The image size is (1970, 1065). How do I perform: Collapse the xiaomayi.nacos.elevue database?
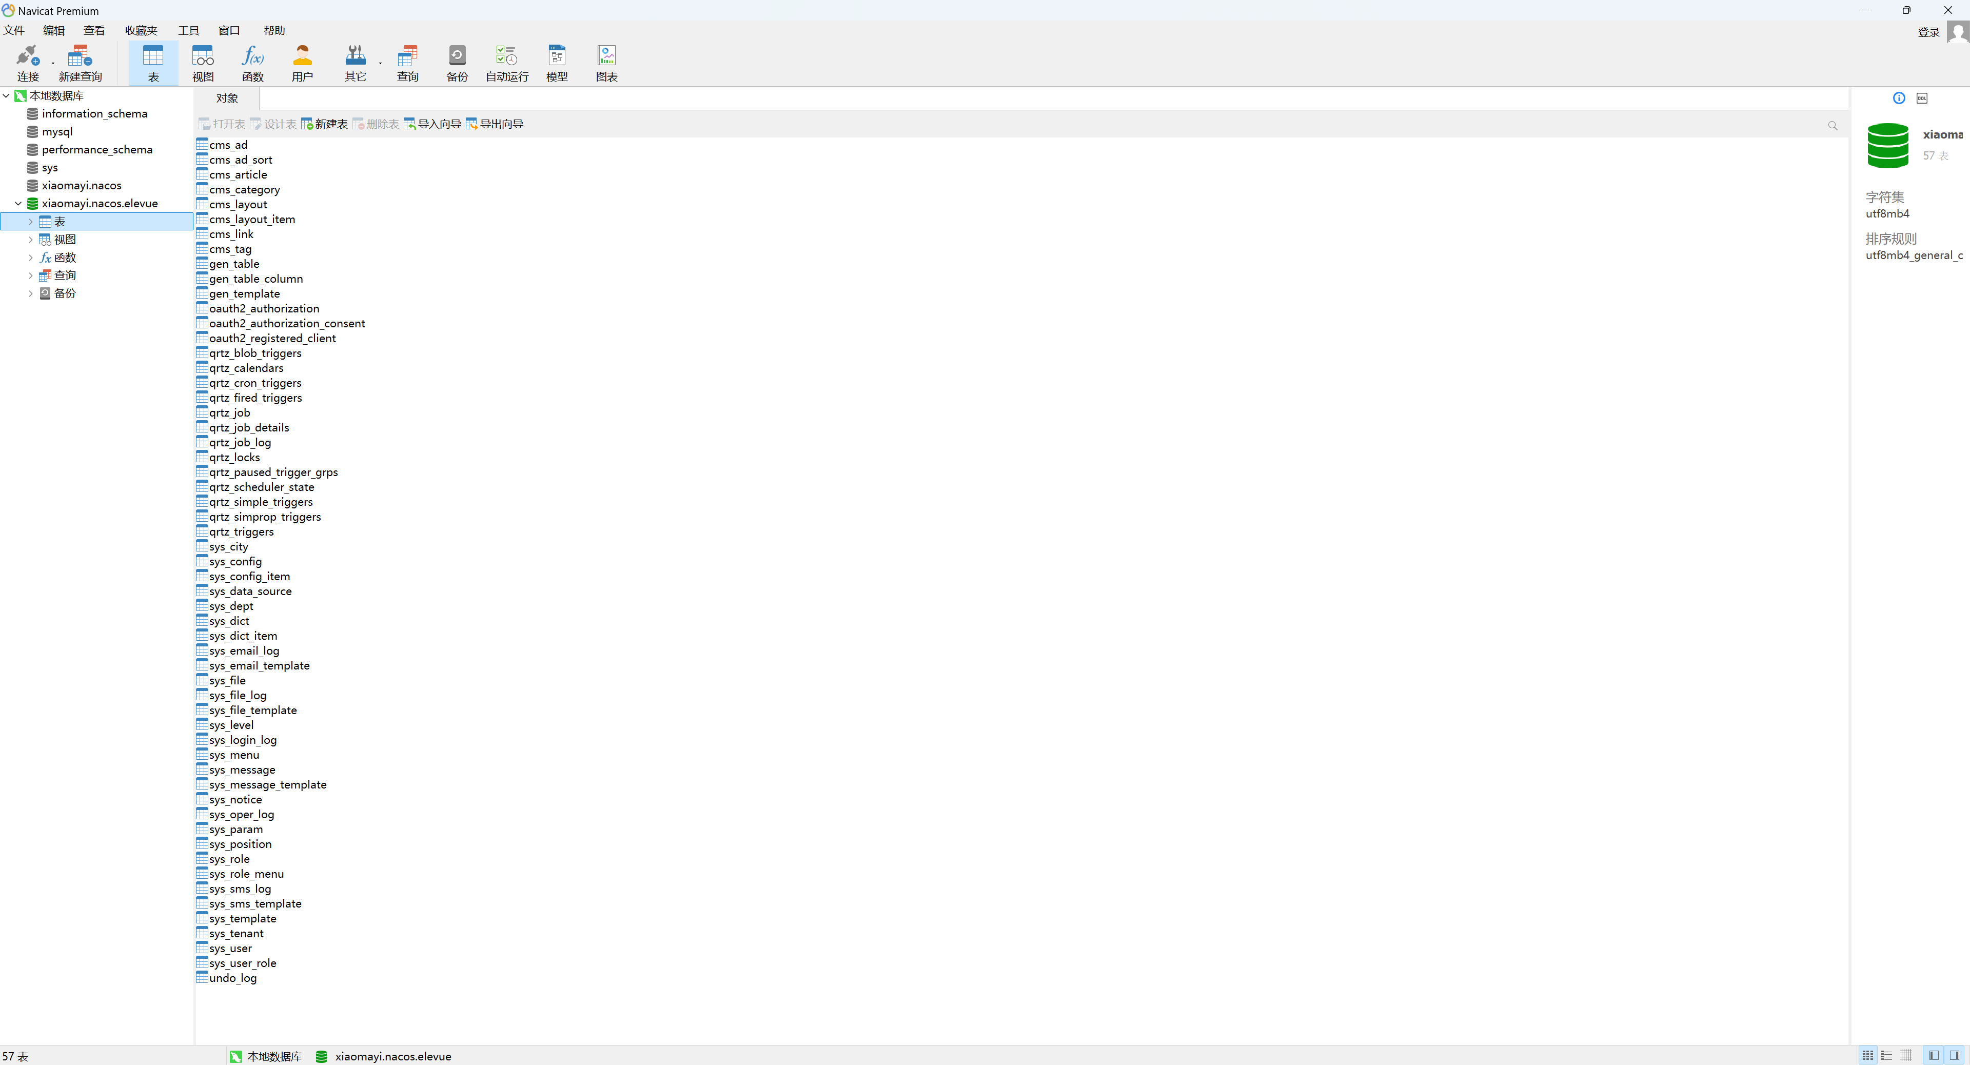pos(18,203)
